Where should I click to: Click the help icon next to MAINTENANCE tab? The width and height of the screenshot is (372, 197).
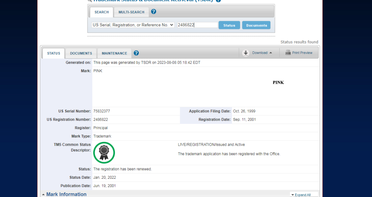pyautogui.click(x=136, y=53)
